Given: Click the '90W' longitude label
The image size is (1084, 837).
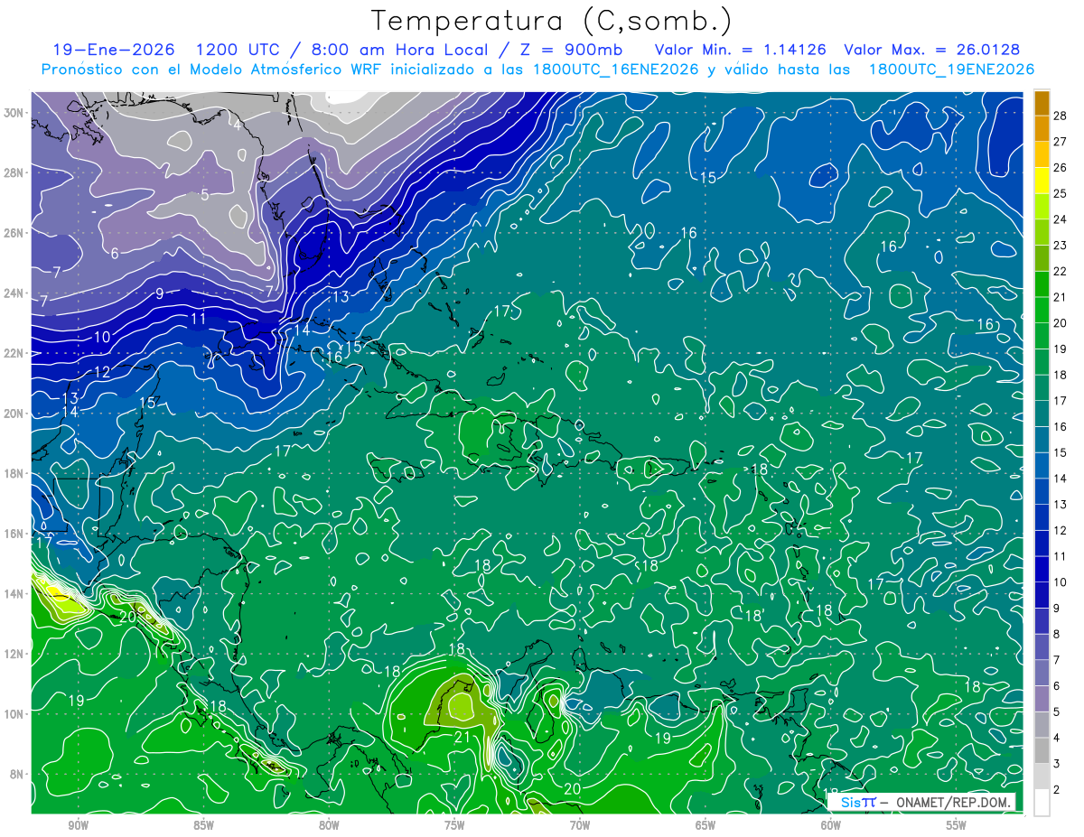Looking at the screenshot, I should (78, 825).
